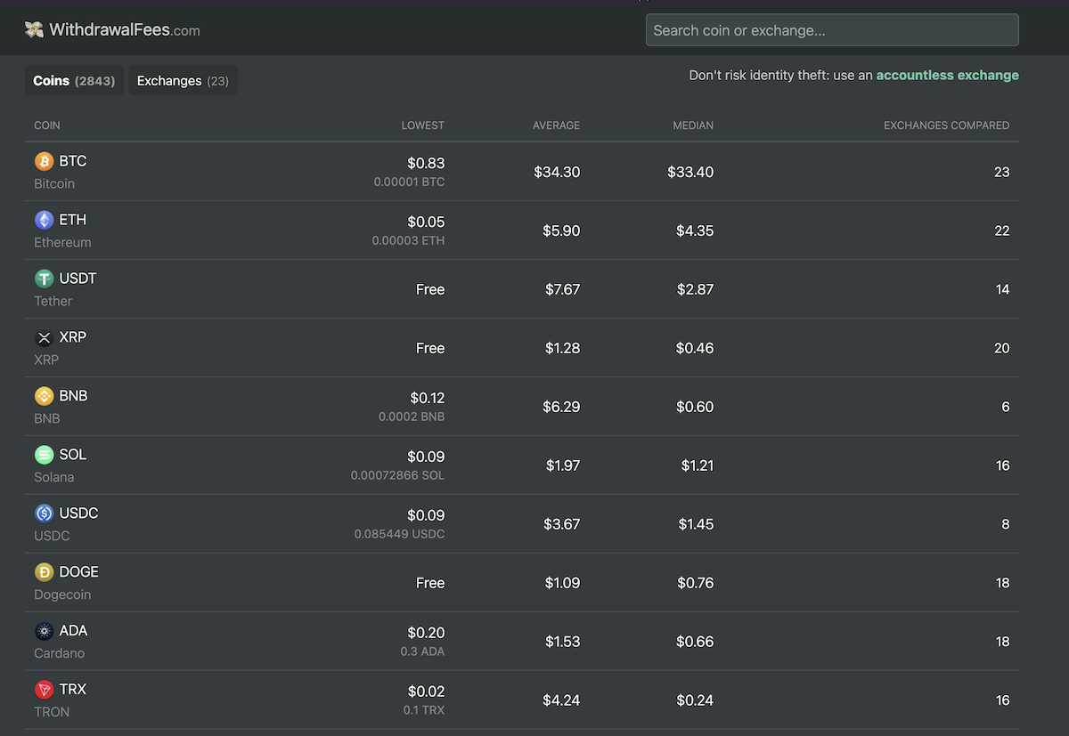Click DOGE average fee "$1.09"
Image resolution: width=1069 pixels, height=736 pixels.
click(x=562, y=583)
